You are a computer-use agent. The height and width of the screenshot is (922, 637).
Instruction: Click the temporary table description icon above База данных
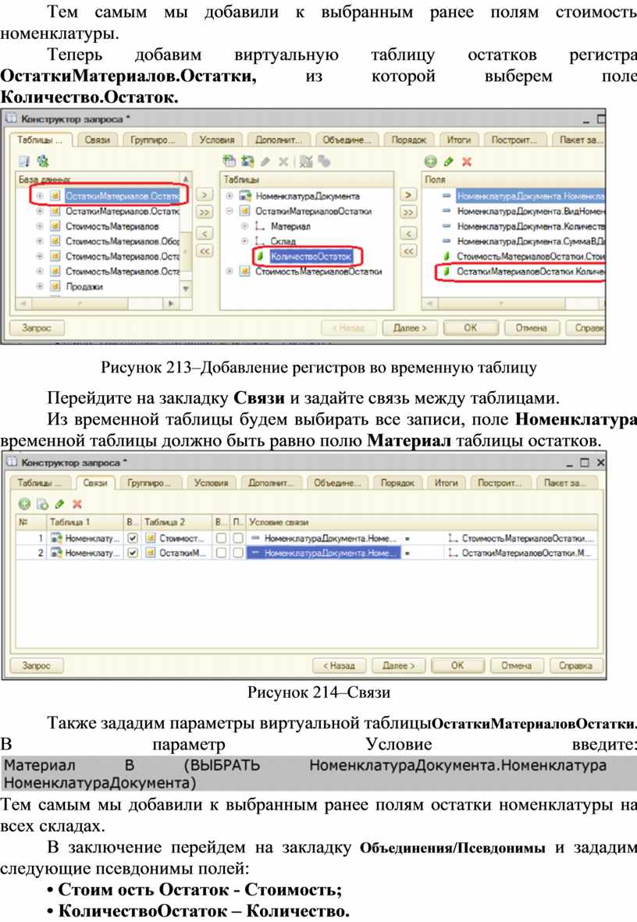pos(24,161)
